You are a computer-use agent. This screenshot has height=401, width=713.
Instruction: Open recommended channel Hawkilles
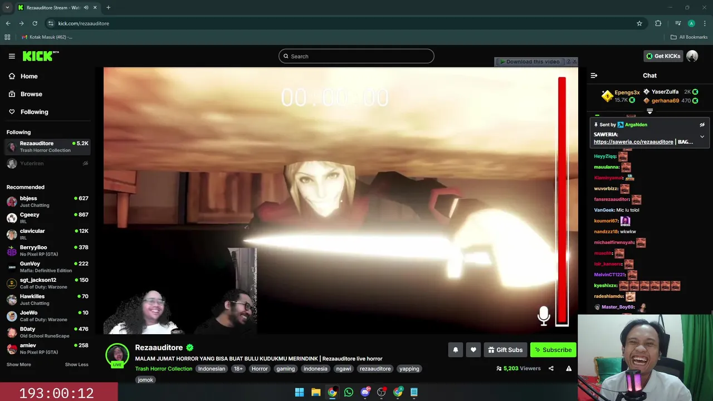pos(47,300)
